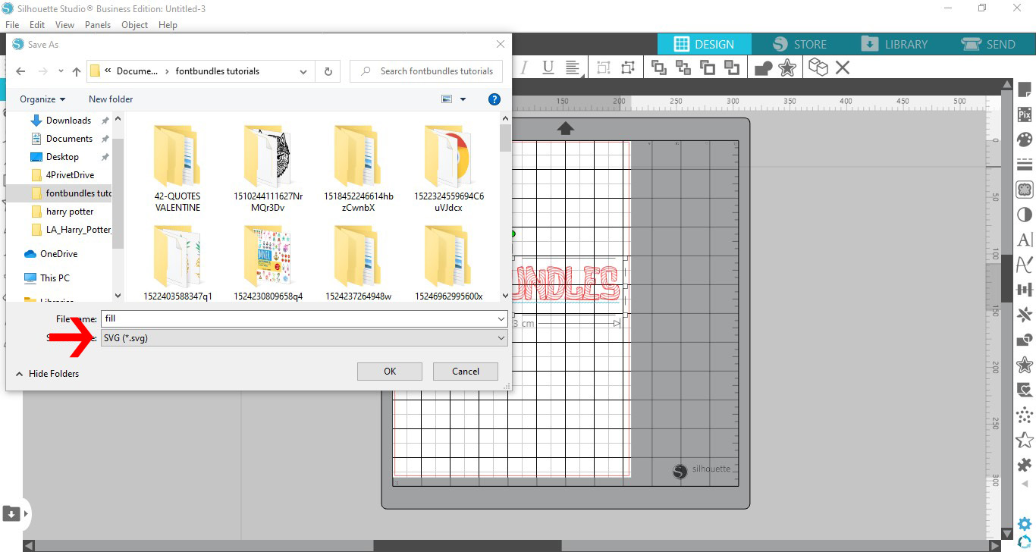Open the Help menu
This screenshot has width=1036, height=552.
click(x=168, y=25)
